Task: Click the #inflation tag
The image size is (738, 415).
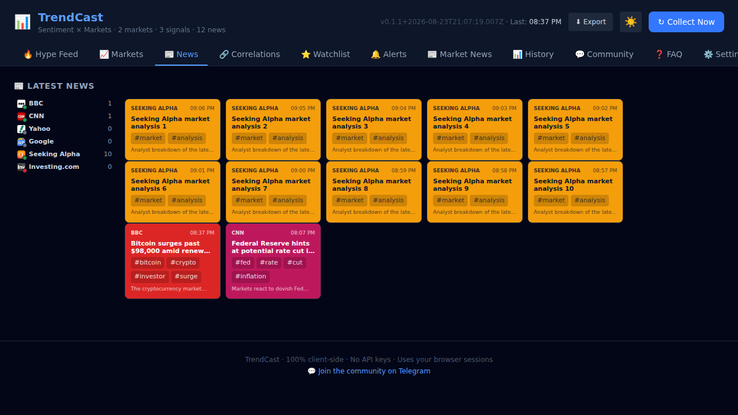Action: coord(251,277)
